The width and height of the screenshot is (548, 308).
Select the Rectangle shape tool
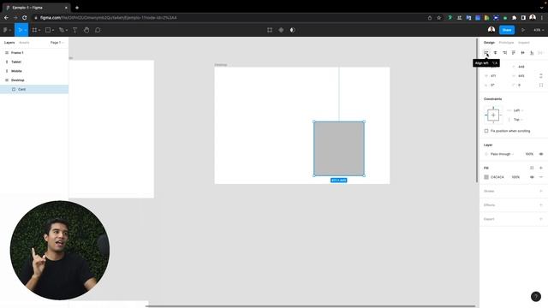click(48, 30)
